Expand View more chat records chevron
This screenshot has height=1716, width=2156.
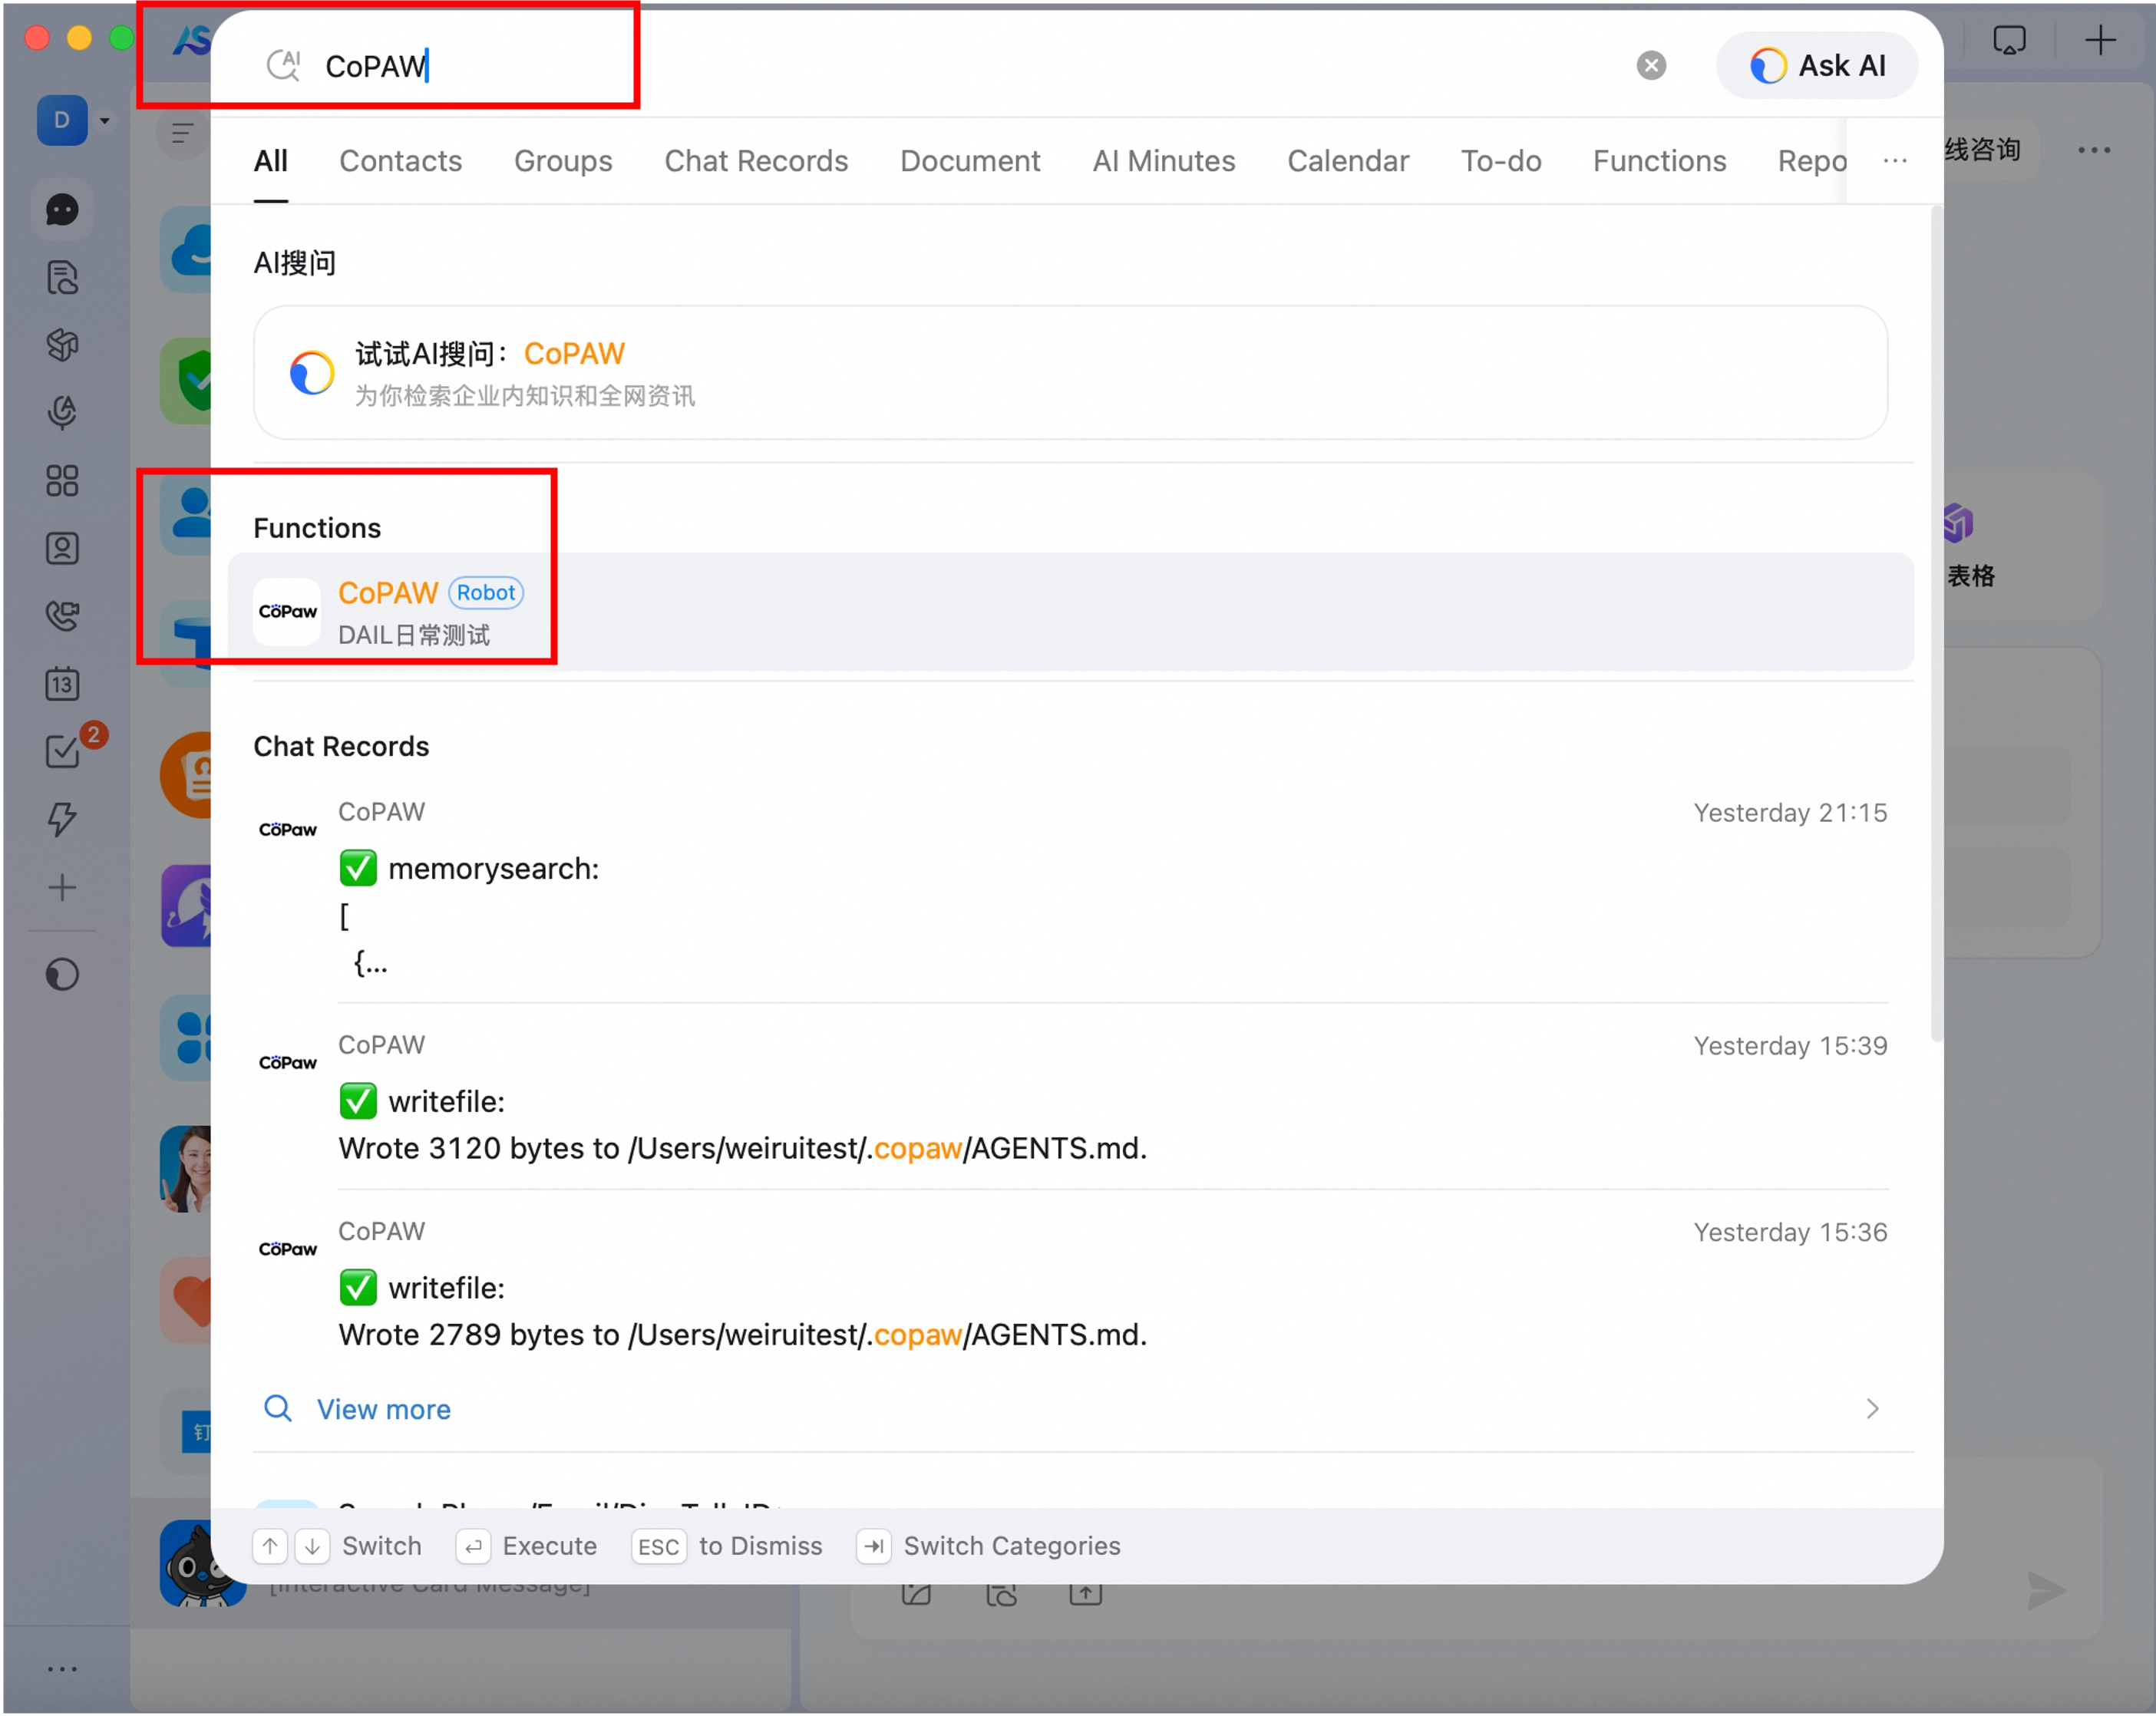[1872, 1409]
